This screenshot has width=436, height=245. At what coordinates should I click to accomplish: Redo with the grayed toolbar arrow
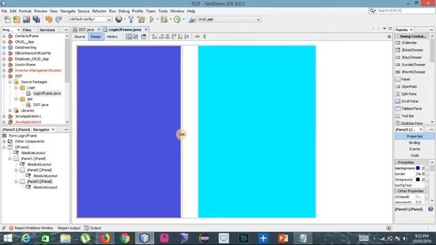coord(59,19)
